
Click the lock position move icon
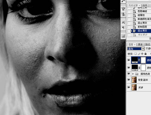142,54
